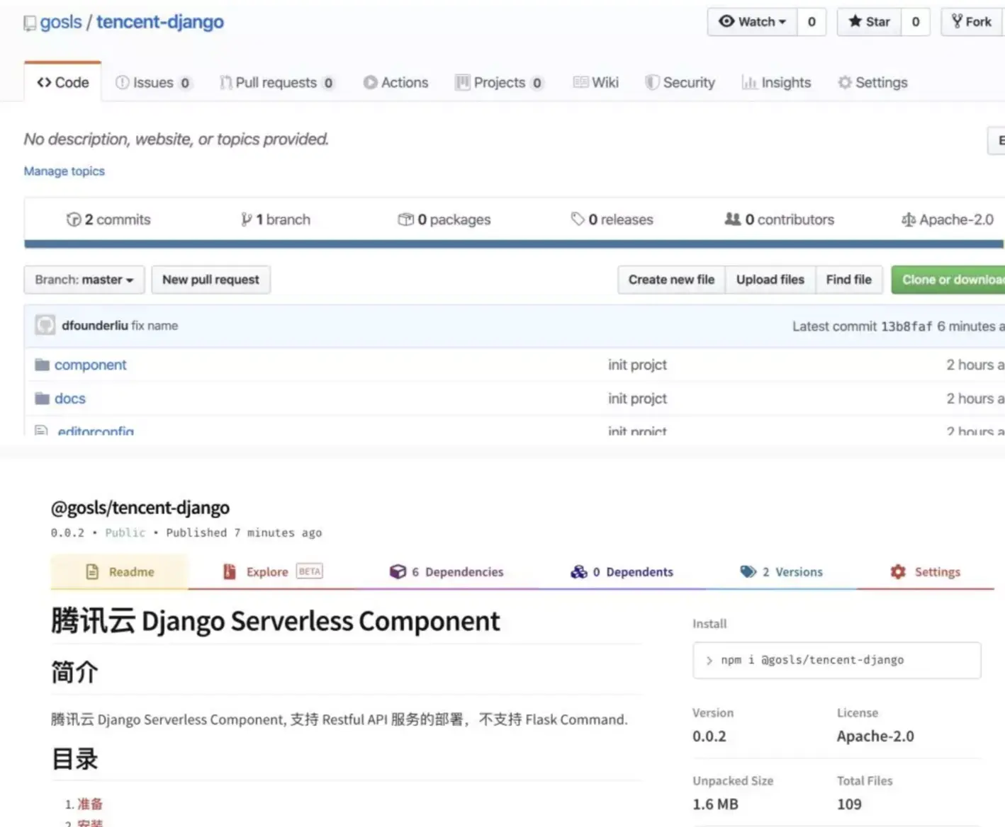Click the npm install command field
Viewport: 1005px width, 827px height.
click(837, 660)
